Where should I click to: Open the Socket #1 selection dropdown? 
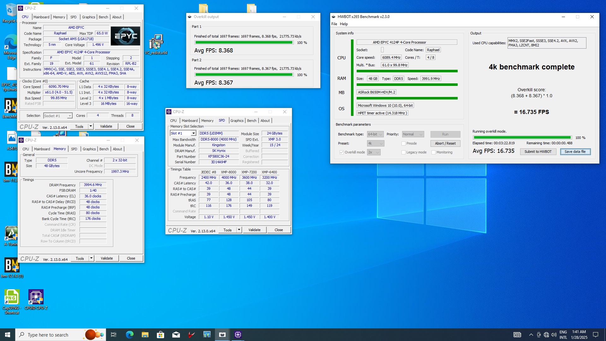(x=58, y=116)
